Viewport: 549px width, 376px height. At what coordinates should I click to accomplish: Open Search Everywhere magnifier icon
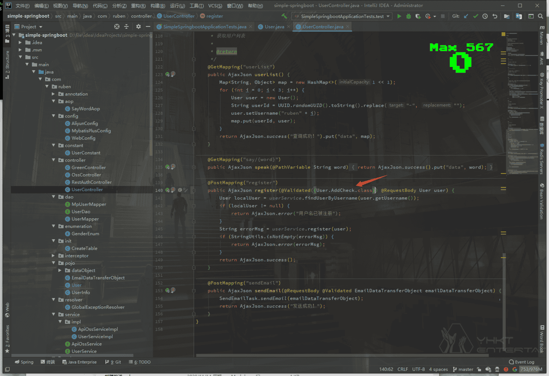click(x=540, y=16)
